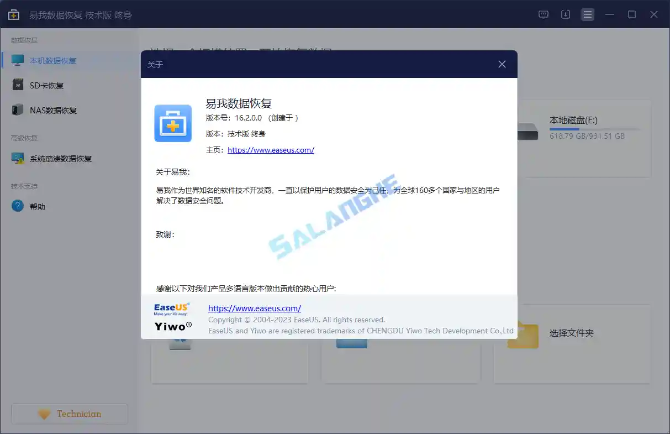This screenshot has width=670, height=434.
Task: Open 系统崩溃数据恢复 in the sidebar
Action: point(70,159)
